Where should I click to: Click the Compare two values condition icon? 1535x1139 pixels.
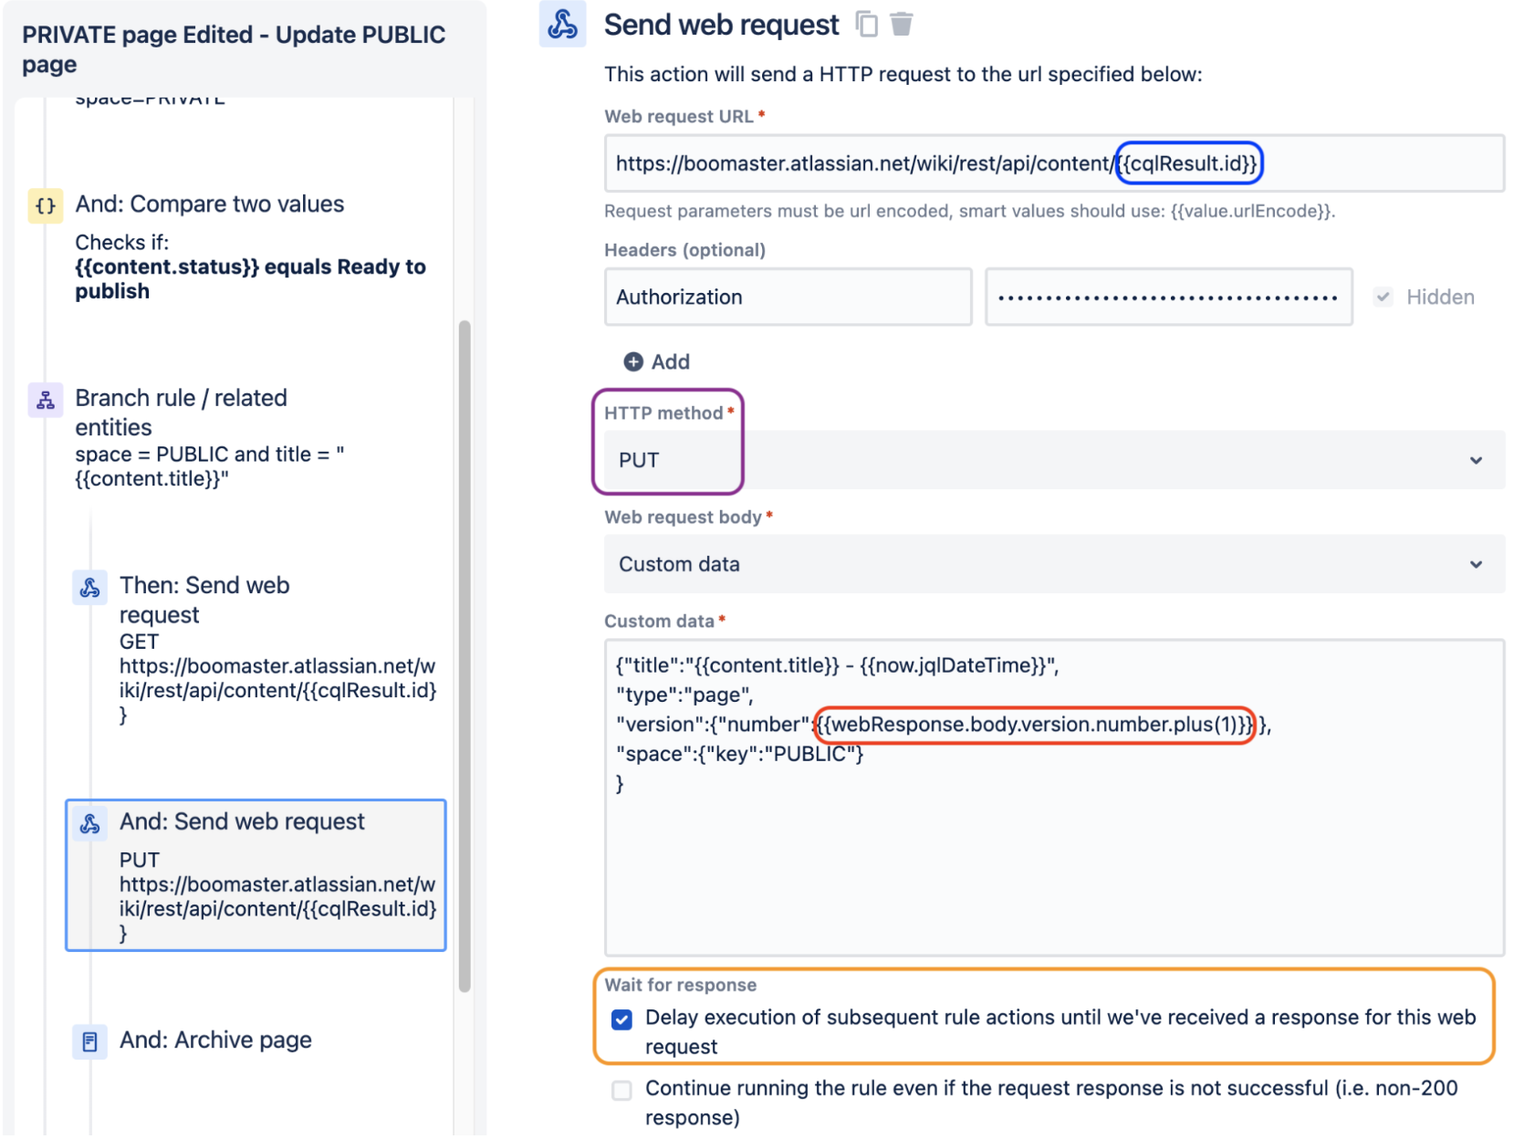coord(45,204)
